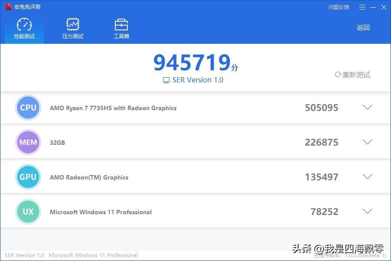
Task: Open the GPU category icon
Action: pyautogui.click(x=28, y=177)
